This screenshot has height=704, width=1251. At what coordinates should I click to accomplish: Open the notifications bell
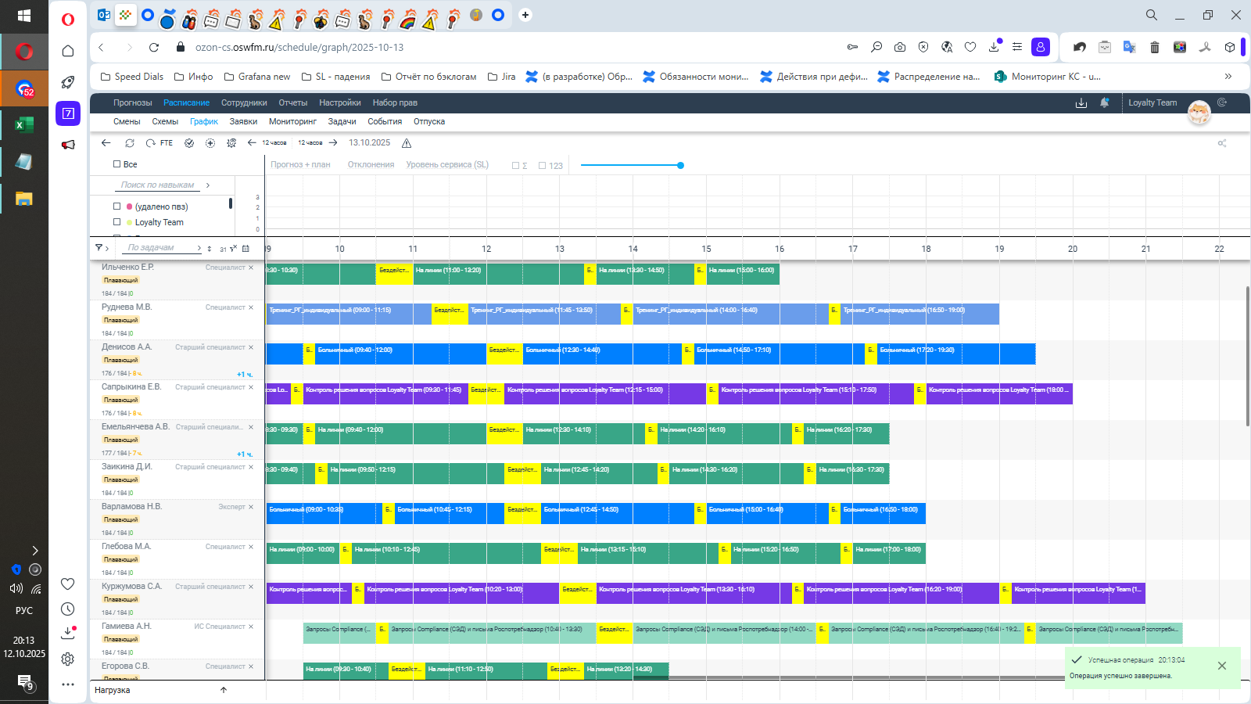pyautogui.click(x=1105, y=102)
